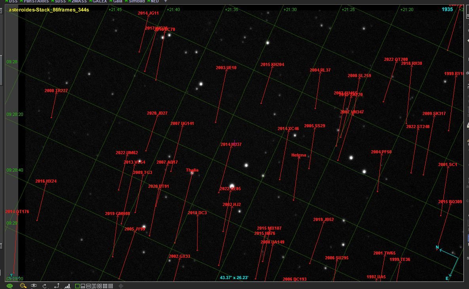This screenshot has width=469, height=289.
Task: Select the 2009 SK317 asteroid label
Action: pos(434,113)
